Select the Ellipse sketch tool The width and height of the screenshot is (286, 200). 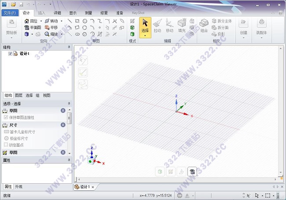(77, 34)
